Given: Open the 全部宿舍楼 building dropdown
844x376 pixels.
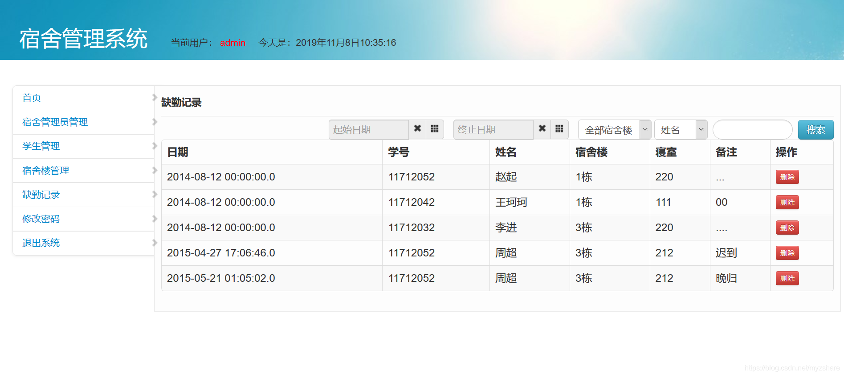Looking at the screenshot, I should (x=615, y=130).
